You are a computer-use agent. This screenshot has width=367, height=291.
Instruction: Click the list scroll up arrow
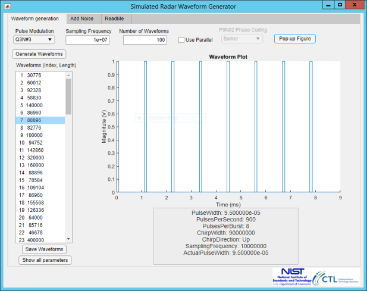(x=68, y=75)
